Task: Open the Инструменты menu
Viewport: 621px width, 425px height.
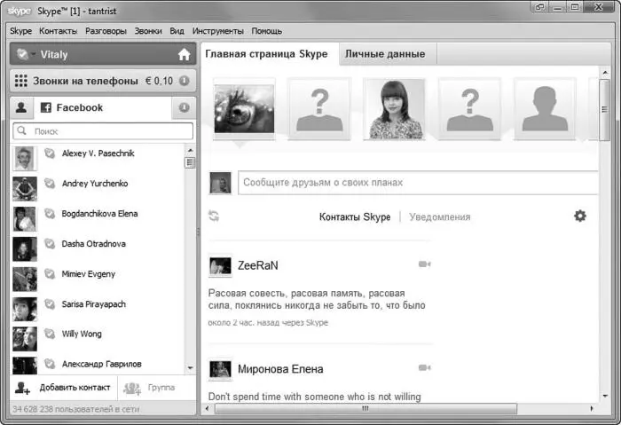Action: tap(218, 31)
